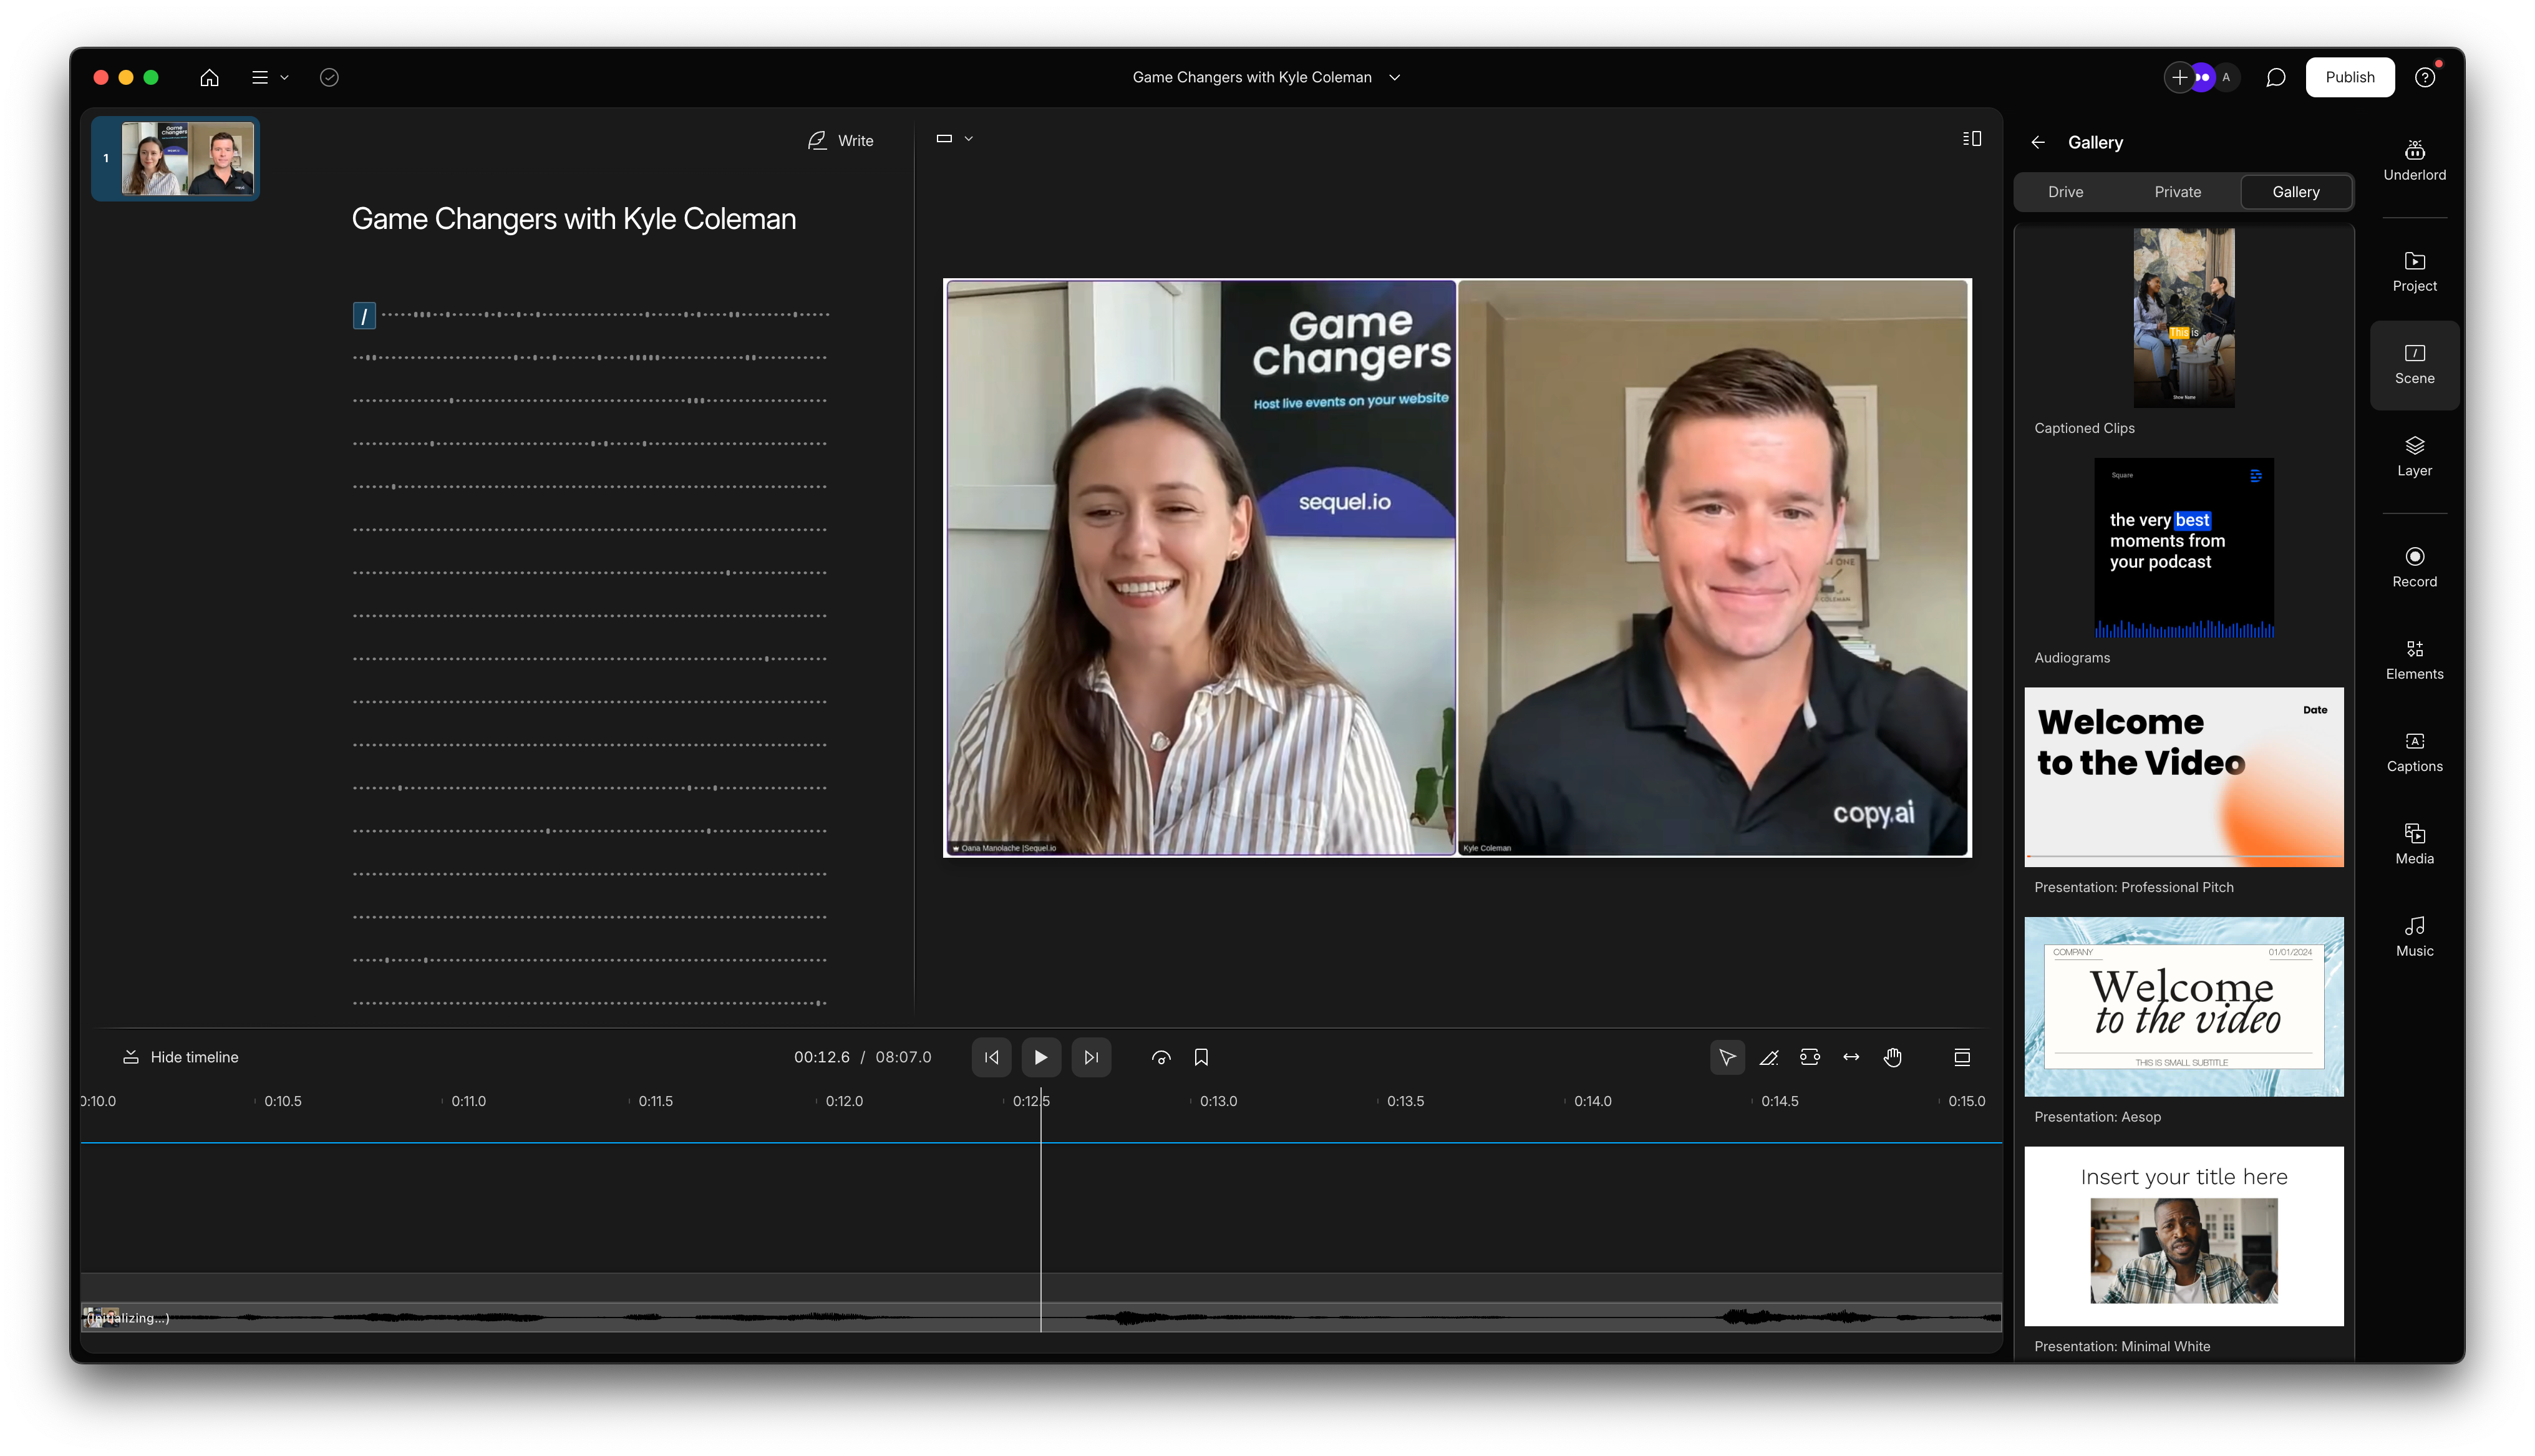Open the Captions panel

(2414, 752)
